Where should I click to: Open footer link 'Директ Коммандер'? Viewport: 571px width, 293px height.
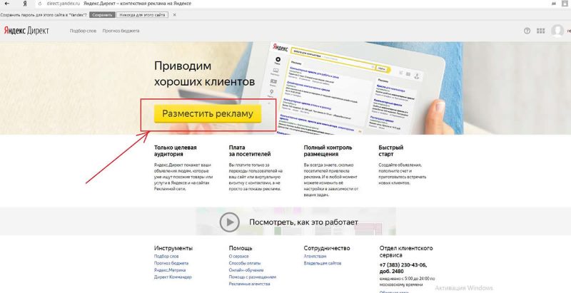click(x=173, y=277)
